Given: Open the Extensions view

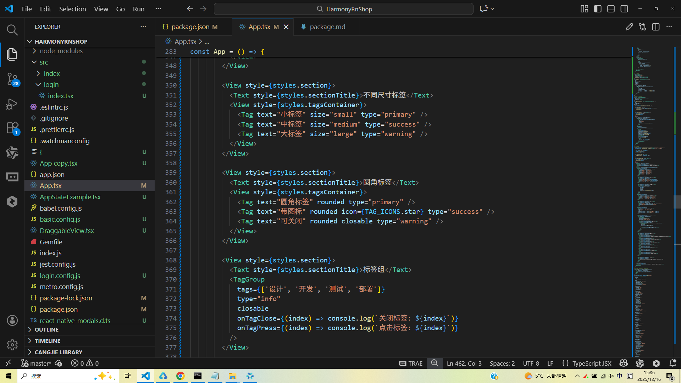Looking at the screenshot, I should click(x=12, y=128).
